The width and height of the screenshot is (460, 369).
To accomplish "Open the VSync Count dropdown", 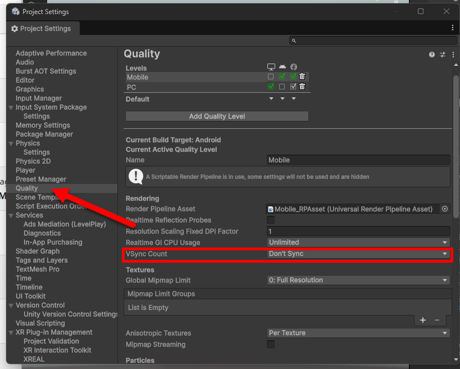I will coord(358,254).
